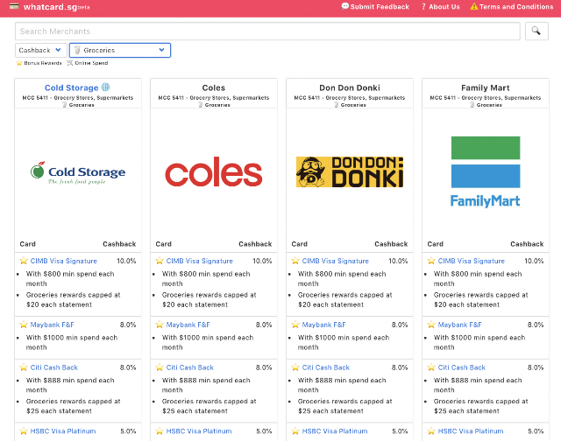Click Cashback column header in Family Mart card
561x441 pixels.
527,244
